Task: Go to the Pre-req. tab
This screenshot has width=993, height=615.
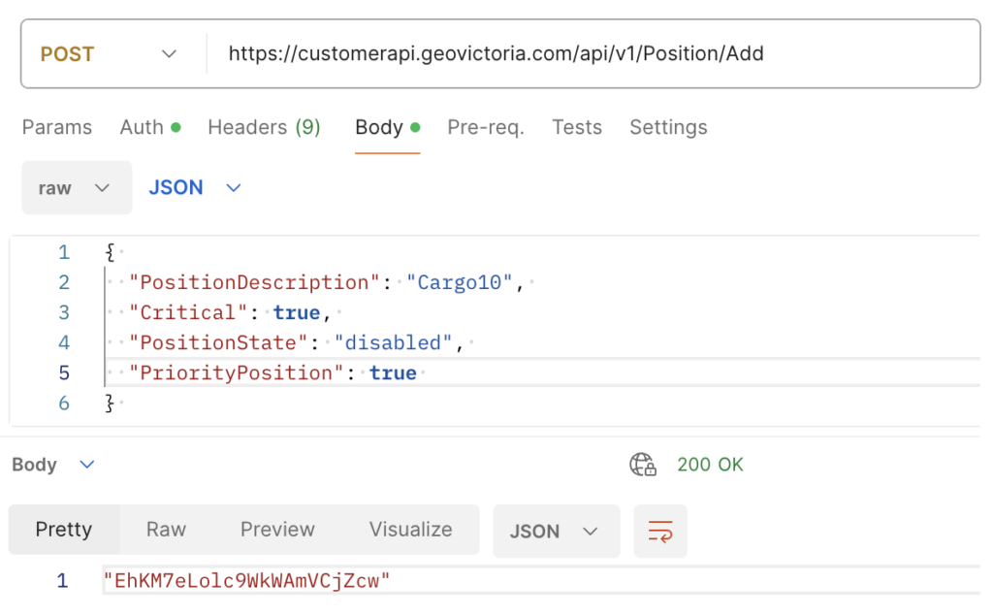Action: click(485, 127)
